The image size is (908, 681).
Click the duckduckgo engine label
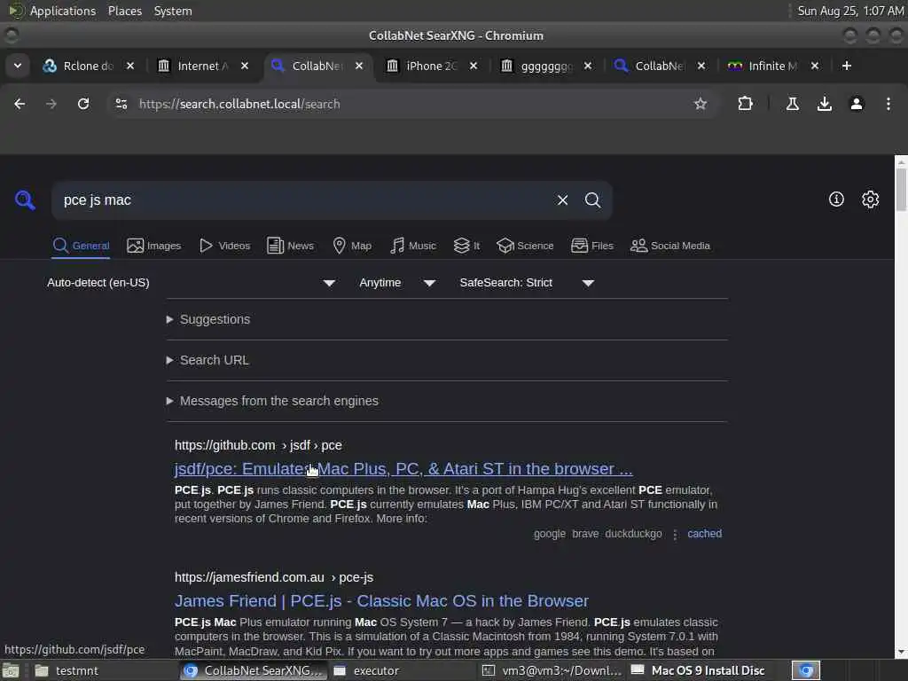pos(633,533)
